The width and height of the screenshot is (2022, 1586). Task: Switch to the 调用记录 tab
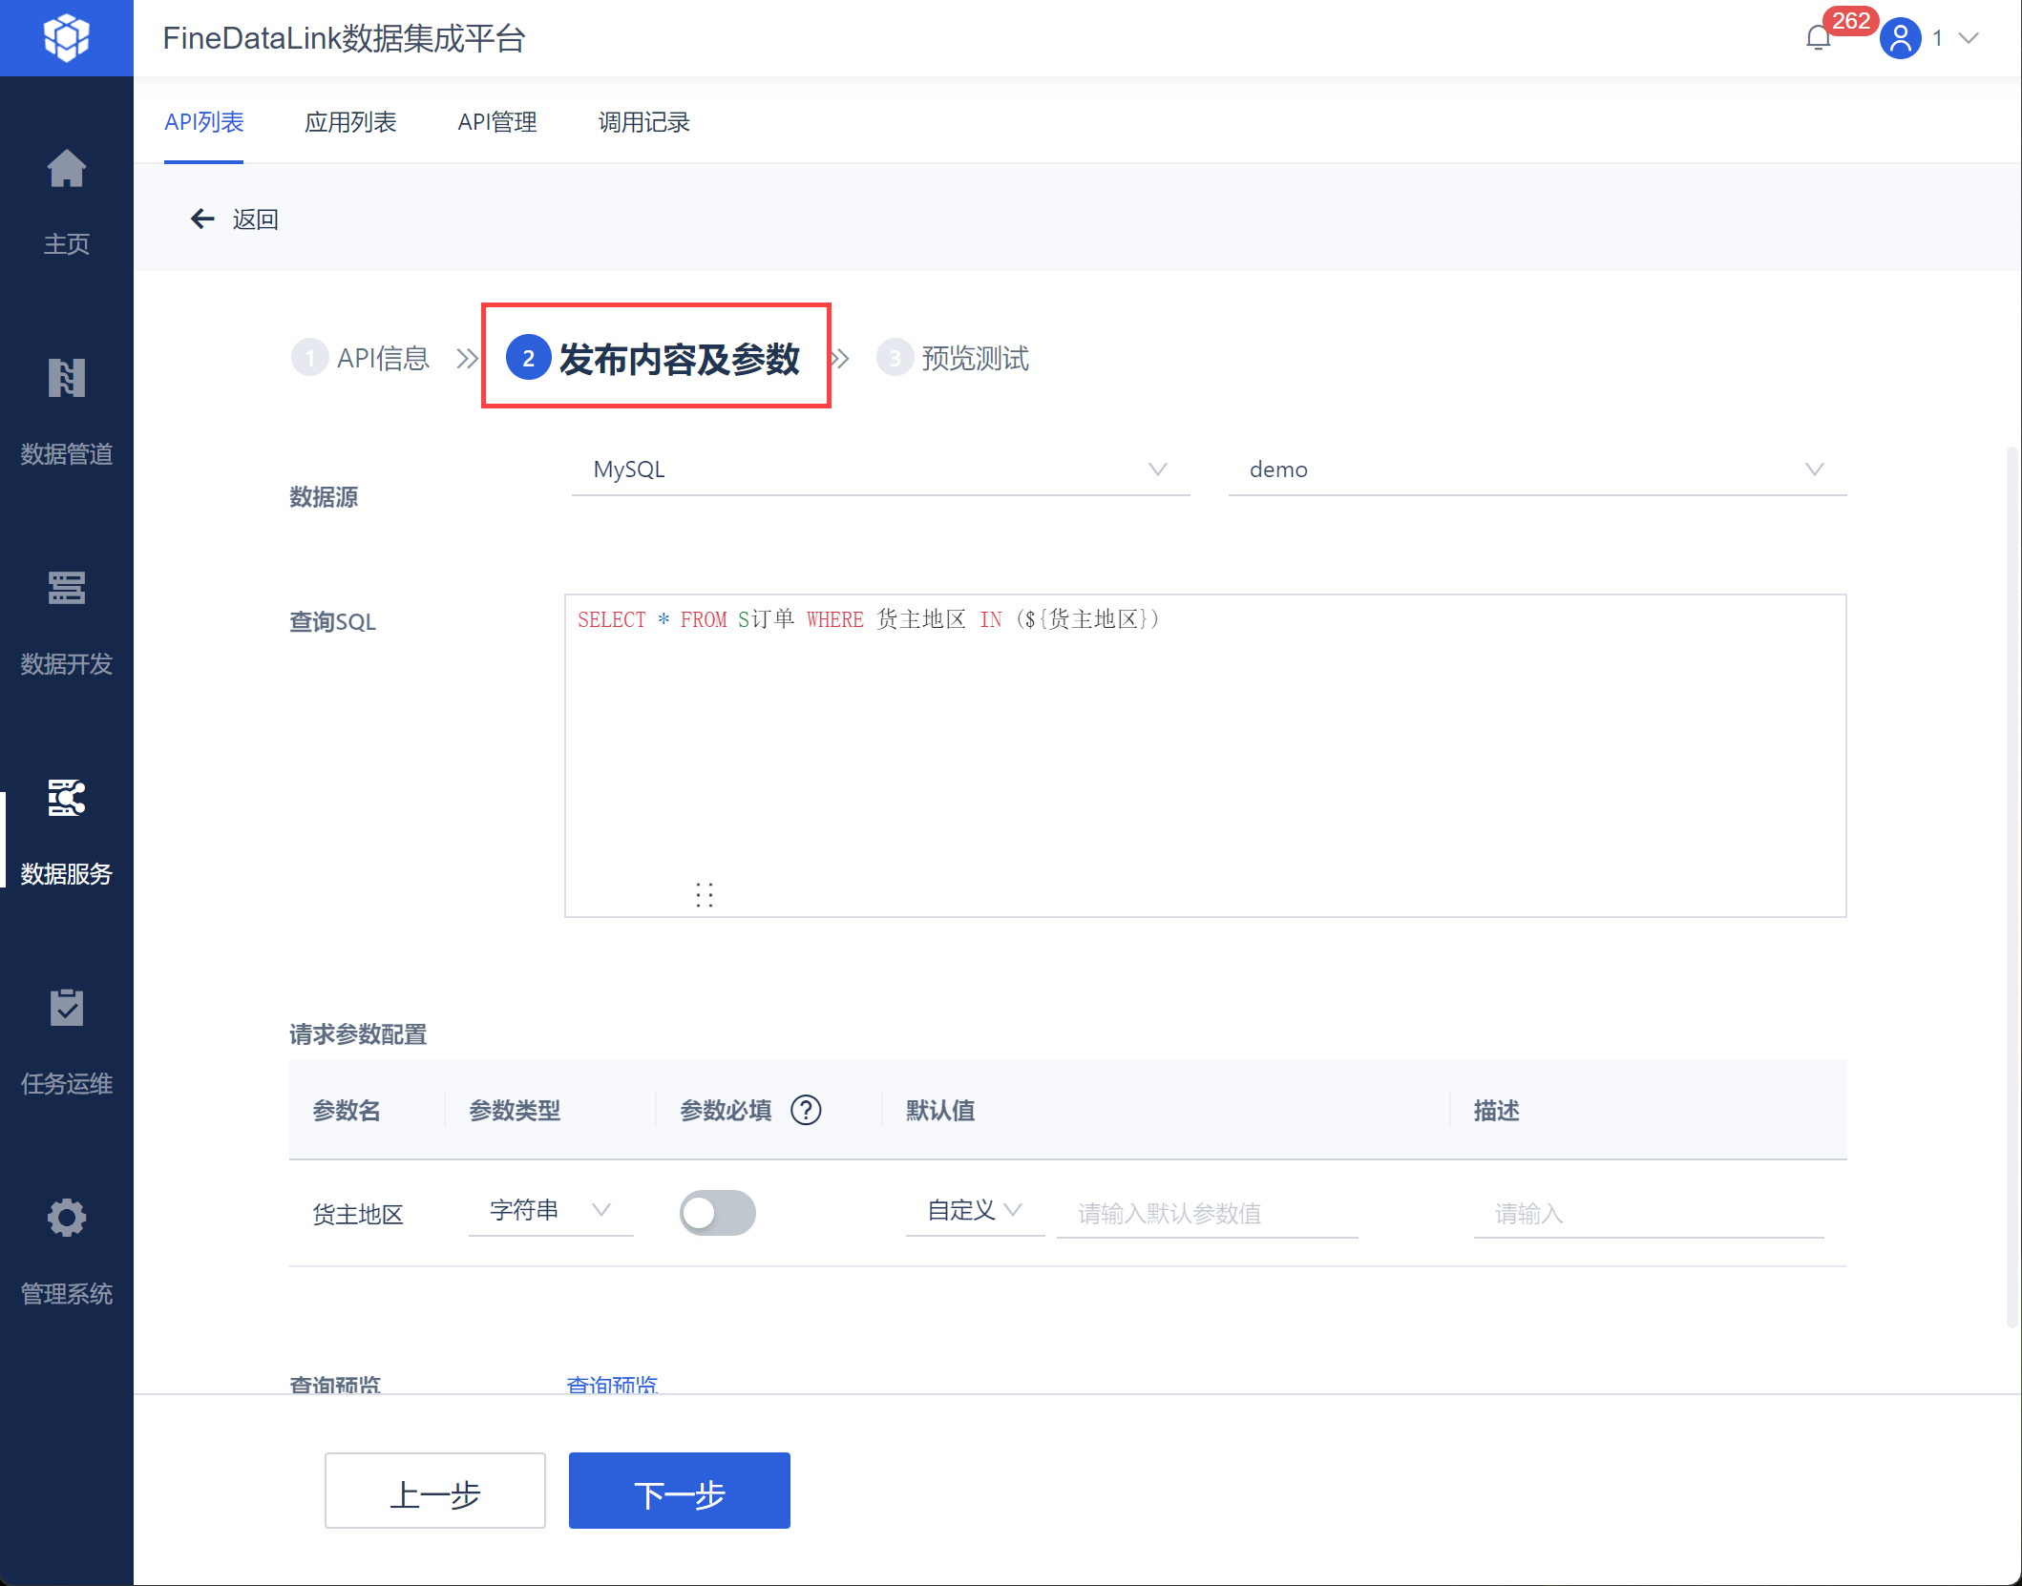tap(643, 122)
